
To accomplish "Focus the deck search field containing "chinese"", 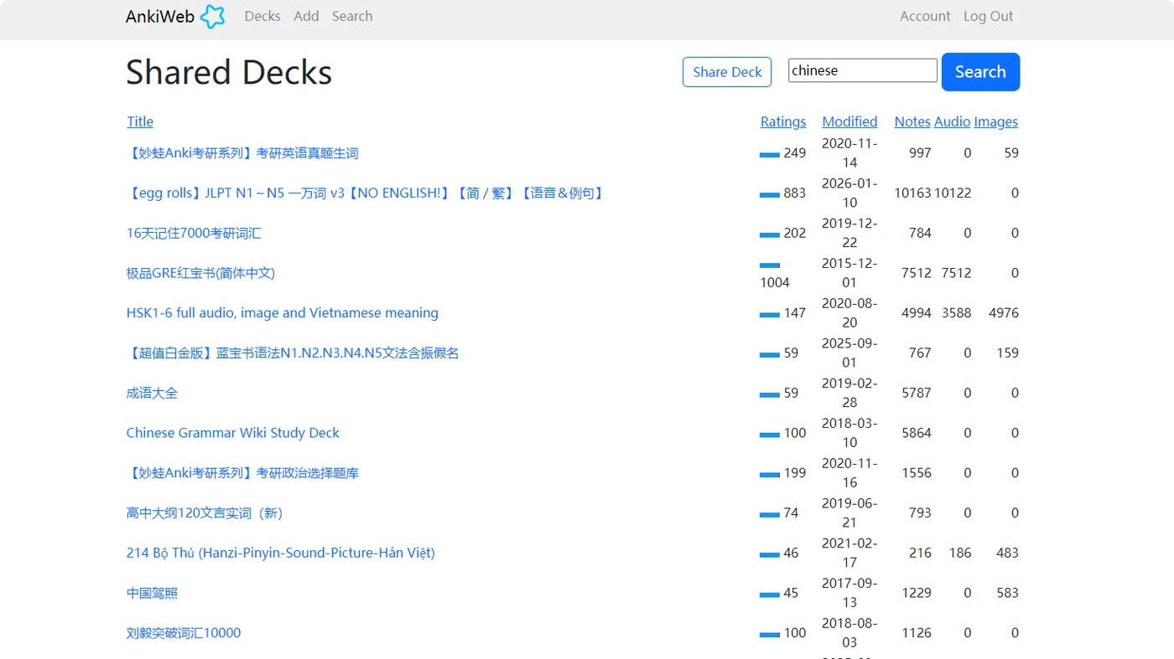I will click(862, 70).
